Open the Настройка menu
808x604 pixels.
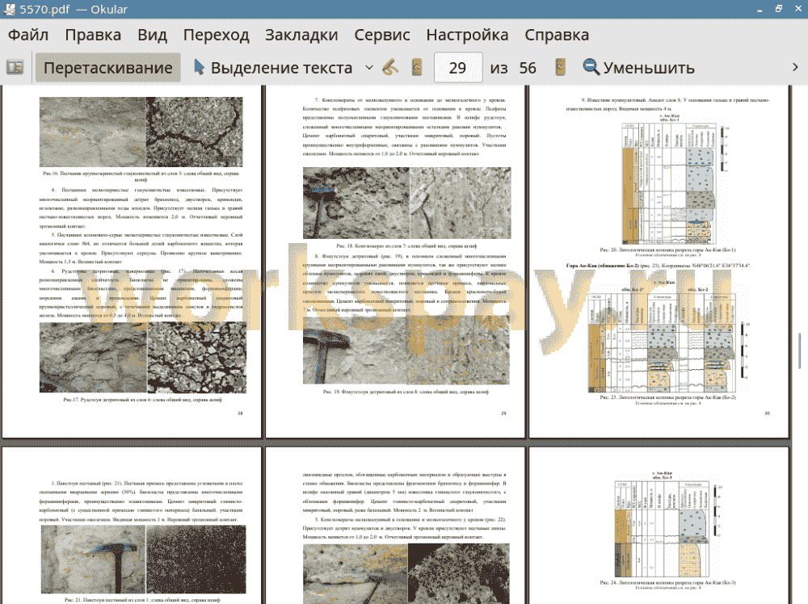pos(467,35)
